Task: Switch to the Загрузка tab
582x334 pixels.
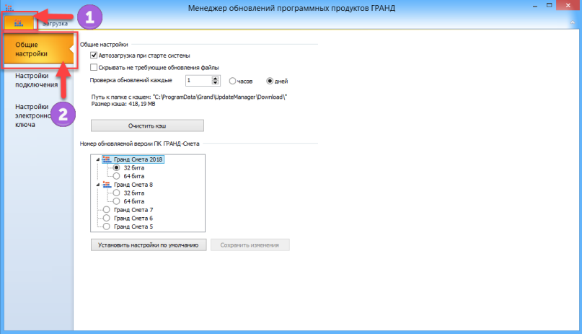Action: (x=55, y=23)
